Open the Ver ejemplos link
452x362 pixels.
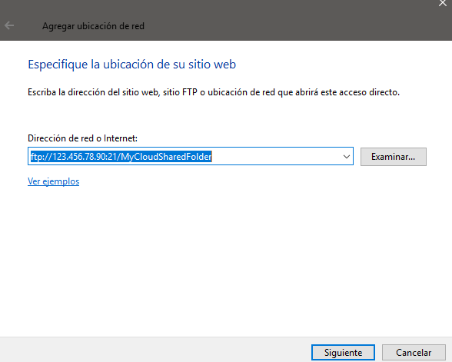tap(53, 181)
